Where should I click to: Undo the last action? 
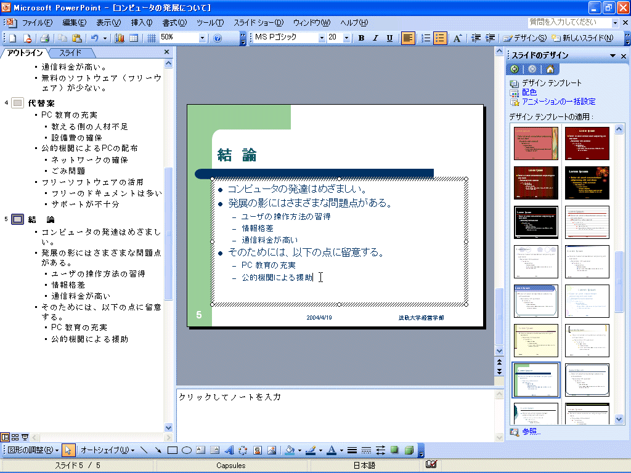(x=94, y=38)
